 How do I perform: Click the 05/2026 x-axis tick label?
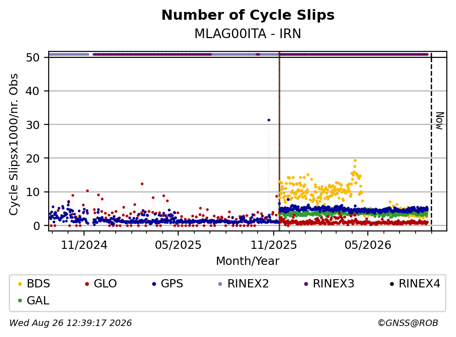368,245
